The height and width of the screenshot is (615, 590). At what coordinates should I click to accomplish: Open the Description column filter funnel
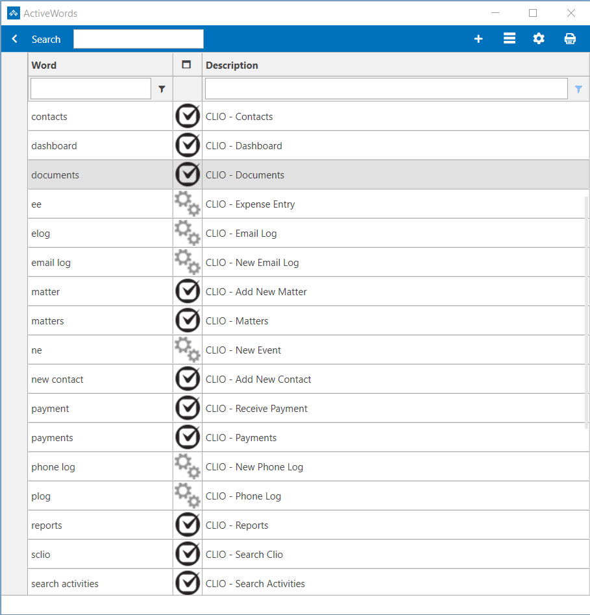tap(578, 89)
